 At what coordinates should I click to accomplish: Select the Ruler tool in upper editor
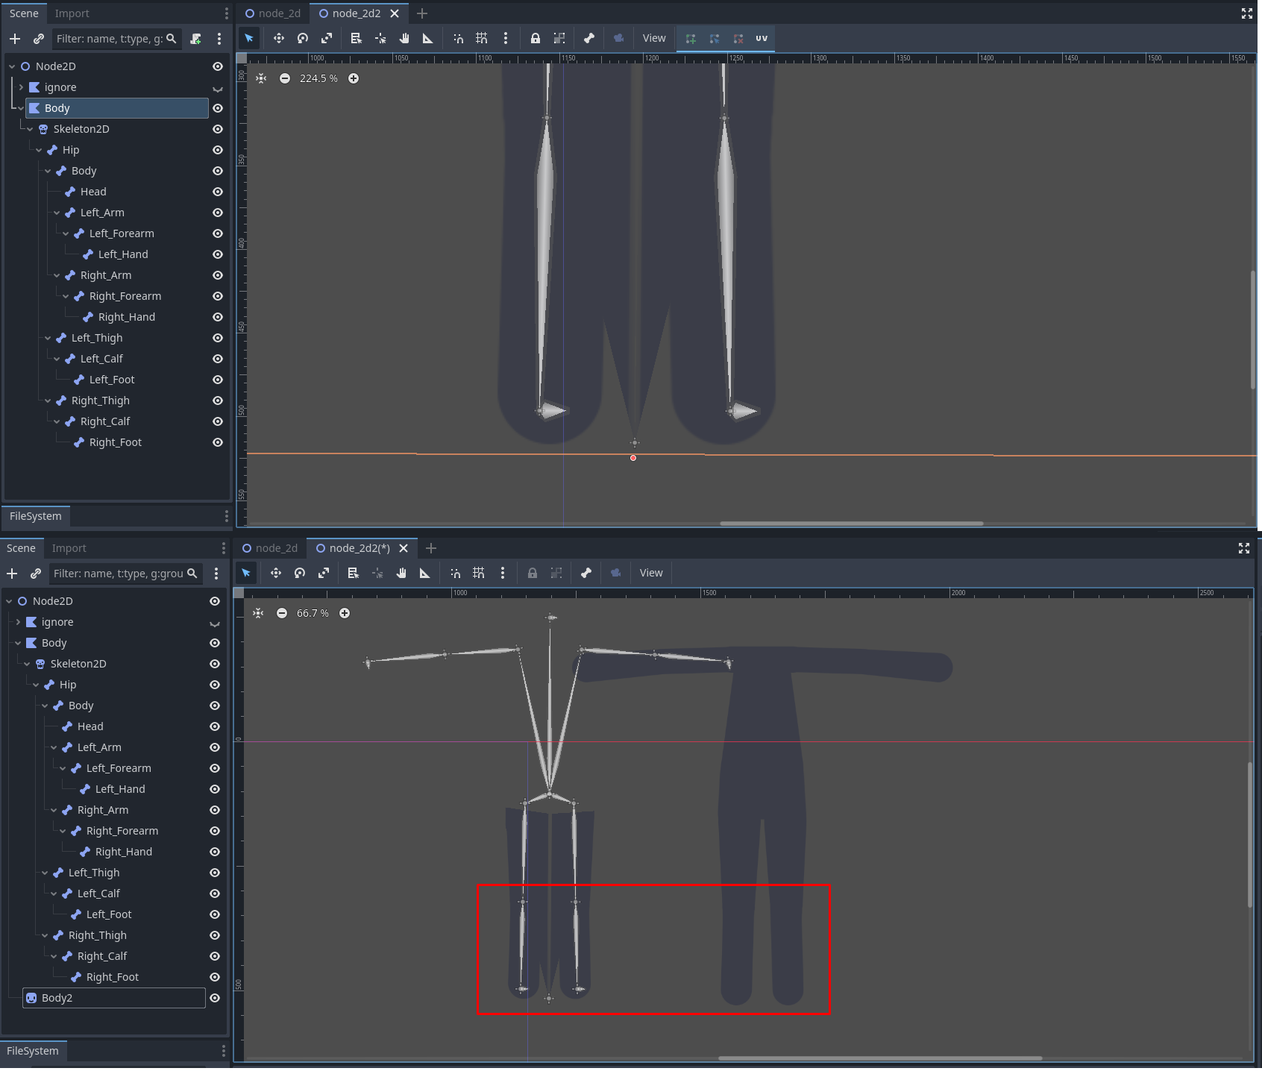click(x=427, y=38)
